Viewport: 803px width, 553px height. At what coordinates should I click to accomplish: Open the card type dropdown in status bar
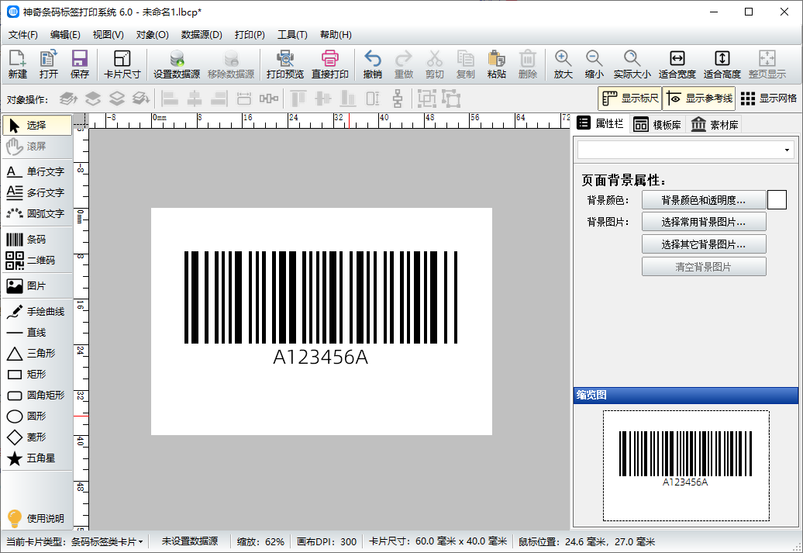pyautogui.click(x=106, y=541)
